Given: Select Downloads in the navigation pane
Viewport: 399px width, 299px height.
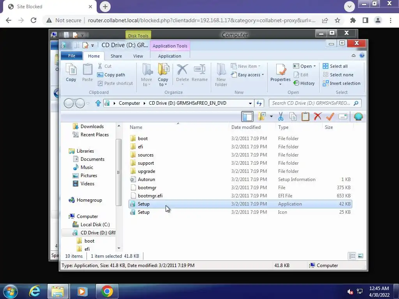Looking at the screenshot, I should point(92,127).
